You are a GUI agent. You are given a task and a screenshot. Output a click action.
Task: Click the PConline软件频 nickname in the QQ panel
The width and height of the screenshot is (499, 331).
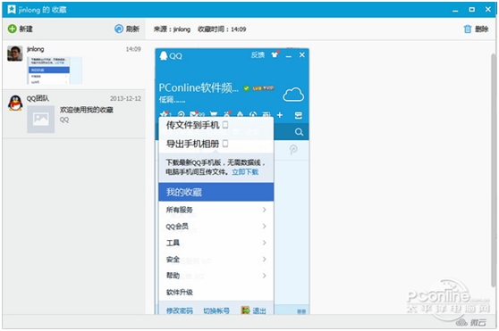(199, 88)
